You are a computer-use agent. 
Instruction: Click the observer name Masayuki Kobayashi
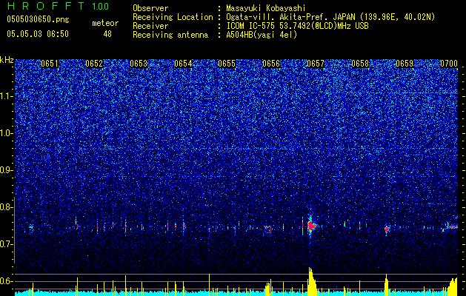tap(265, 8)
